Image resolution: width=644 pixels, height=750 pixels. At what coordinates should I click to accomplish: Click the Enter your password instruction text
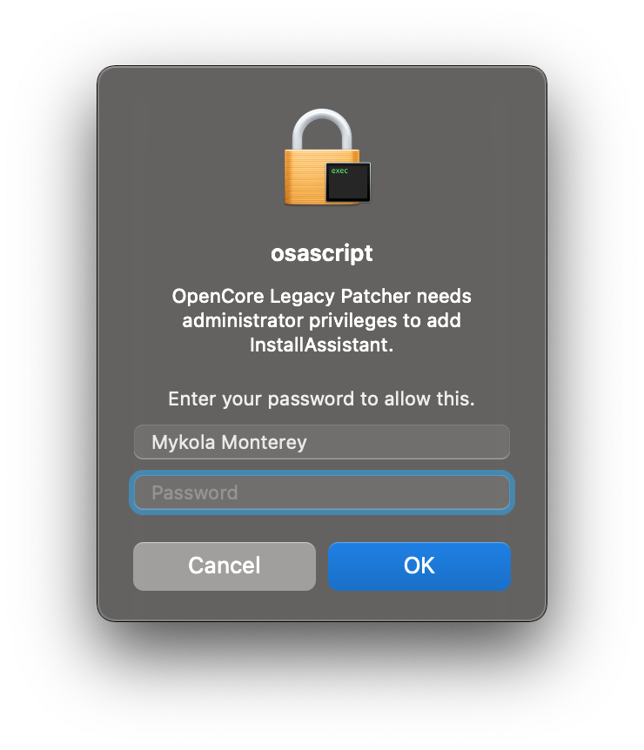point(322,398)
